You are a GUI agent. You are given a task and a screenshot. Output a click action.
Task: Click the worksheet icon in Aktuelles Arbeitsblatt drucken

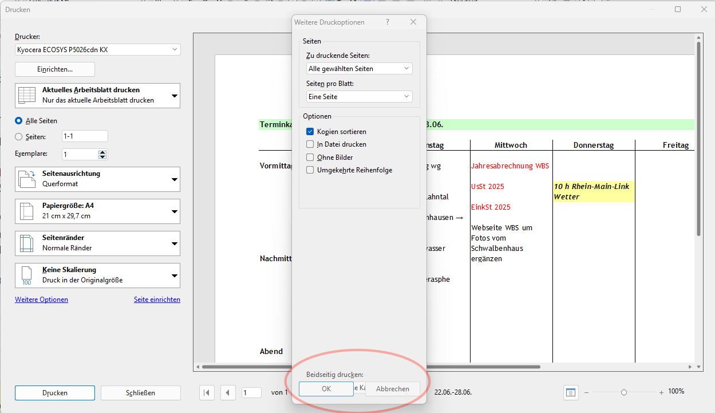(x=27, y=95)
